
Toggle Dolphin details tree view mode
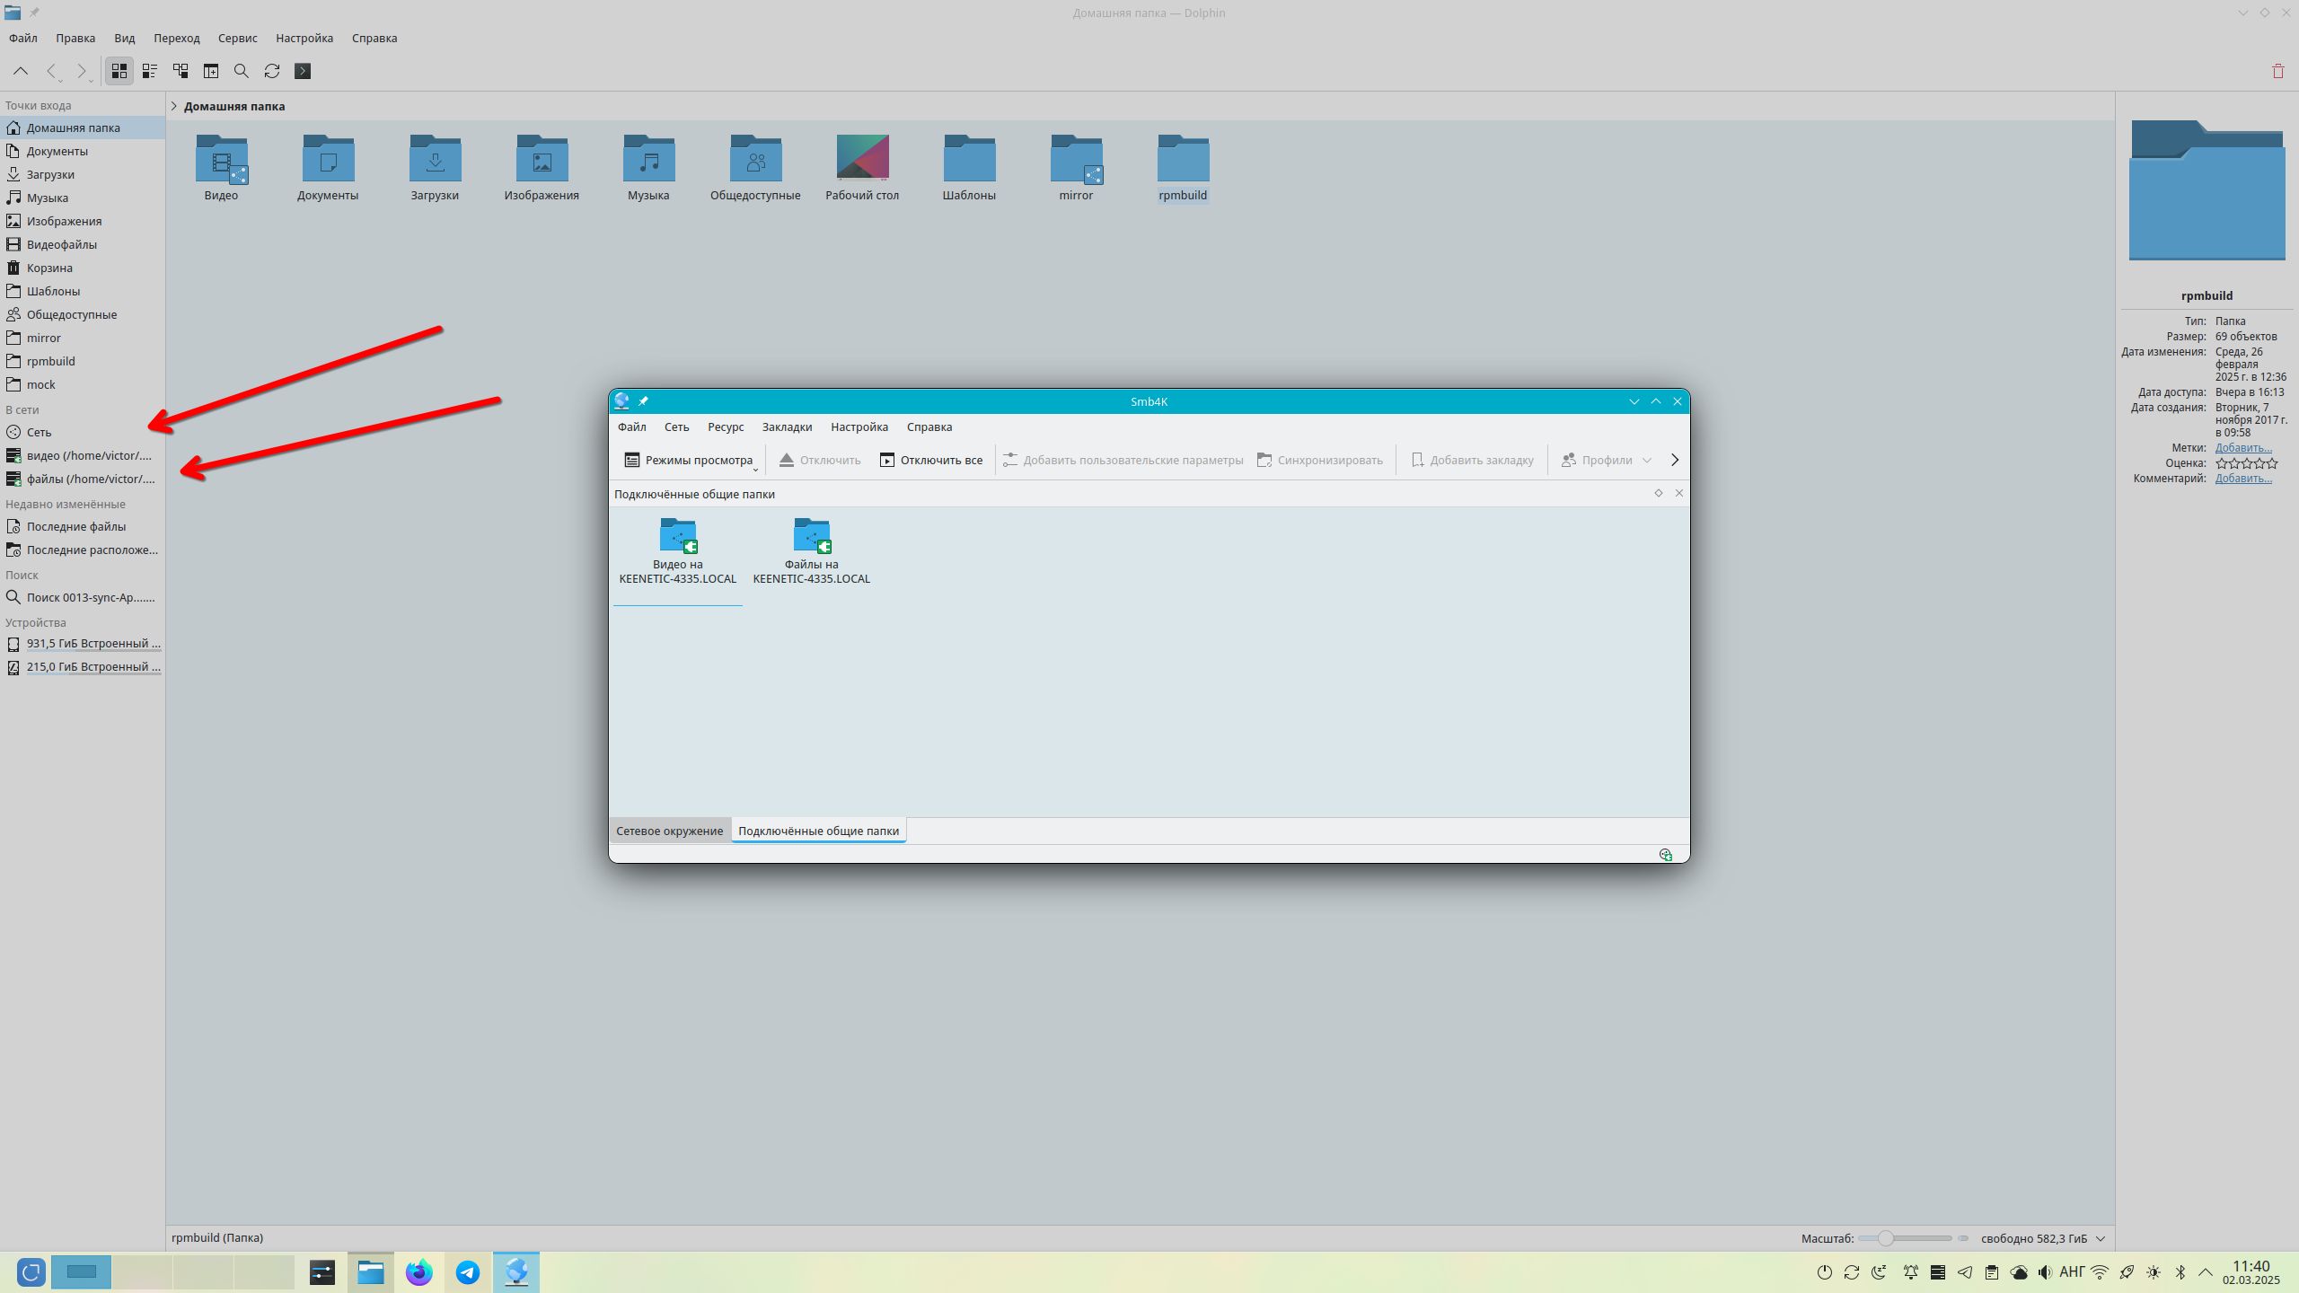click(x=181, y=71)
